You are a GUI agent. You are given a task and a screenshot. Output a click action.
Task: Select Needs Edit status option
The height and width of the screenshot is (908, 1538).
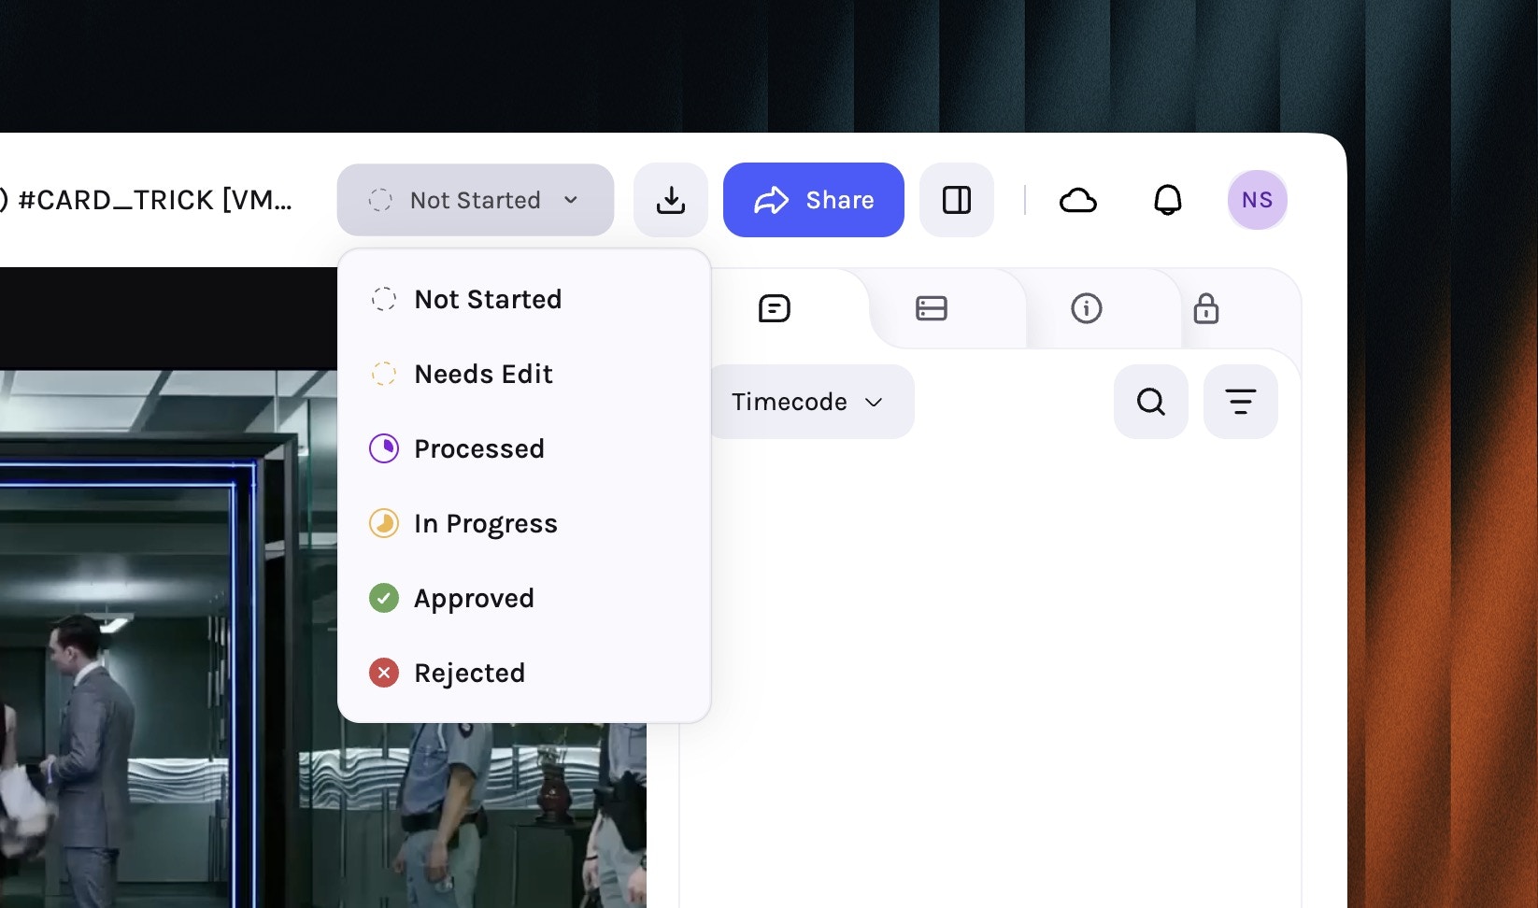tap(523, 374)
